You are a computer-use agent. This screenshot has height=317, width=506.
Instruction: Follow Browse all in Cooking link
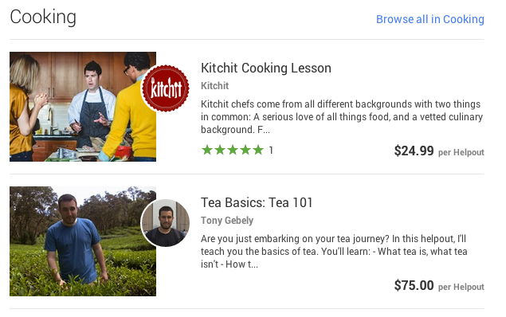click(x=430, y=19)
